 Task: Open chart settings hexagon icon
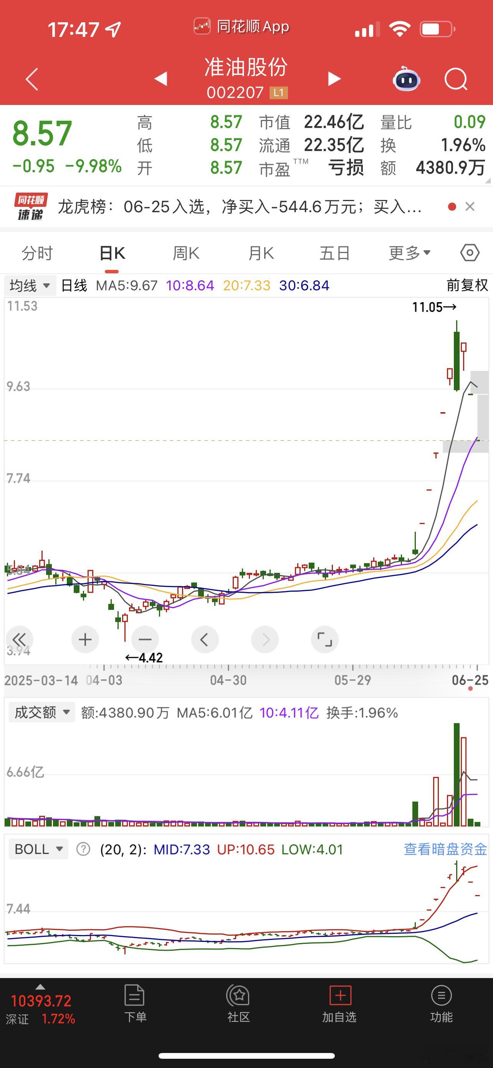click(470, 253)
